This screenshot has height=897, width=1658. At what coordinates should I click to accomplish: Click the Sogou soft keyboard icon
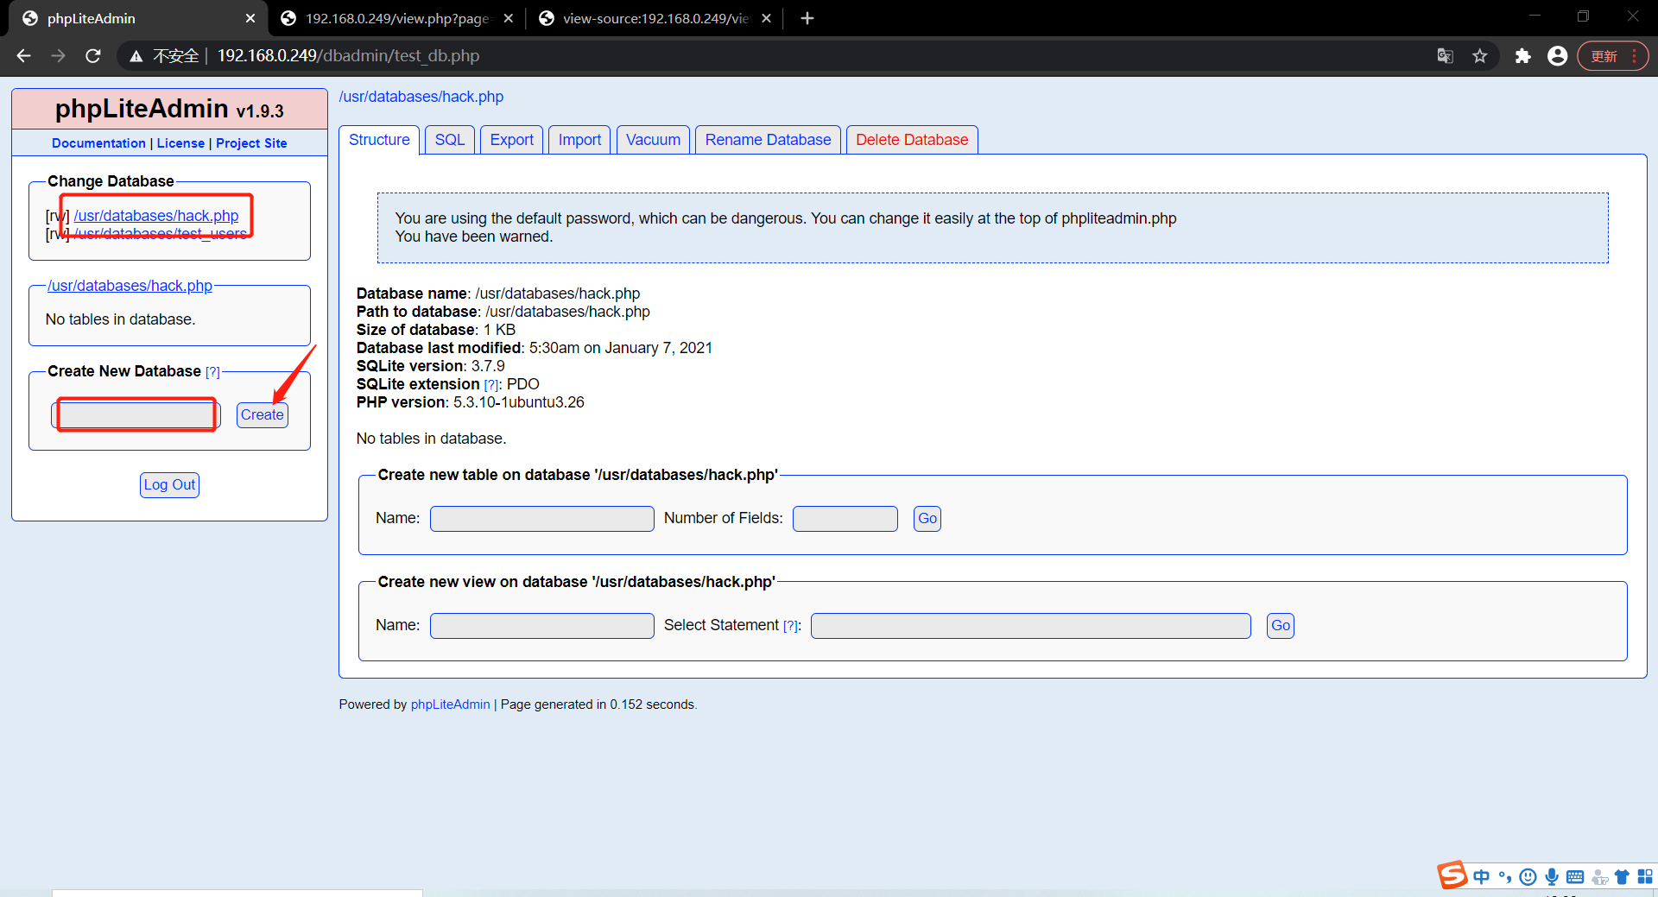(1575, 877)
